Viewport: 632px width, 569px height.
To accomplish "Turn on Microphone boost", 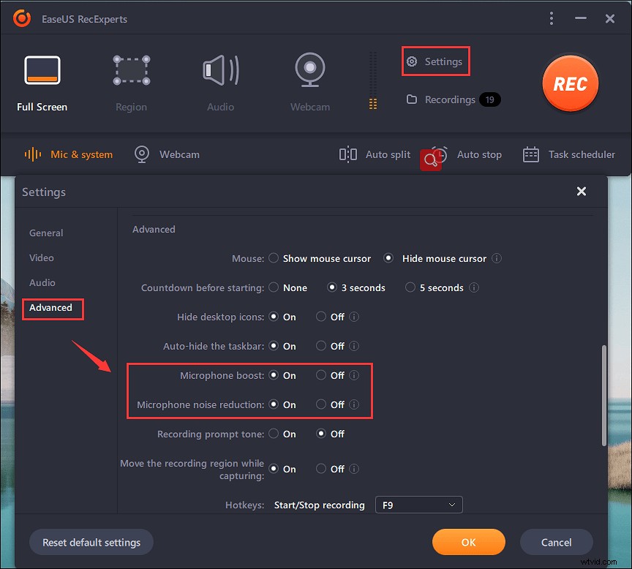I will click(x=274, y=375).
